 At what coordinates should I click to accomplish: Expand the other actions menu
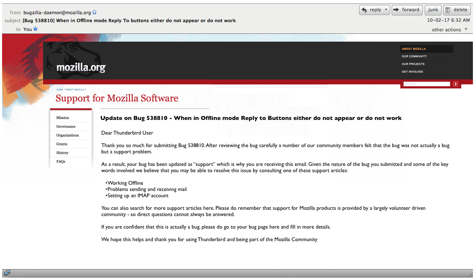tap(449, 30)
